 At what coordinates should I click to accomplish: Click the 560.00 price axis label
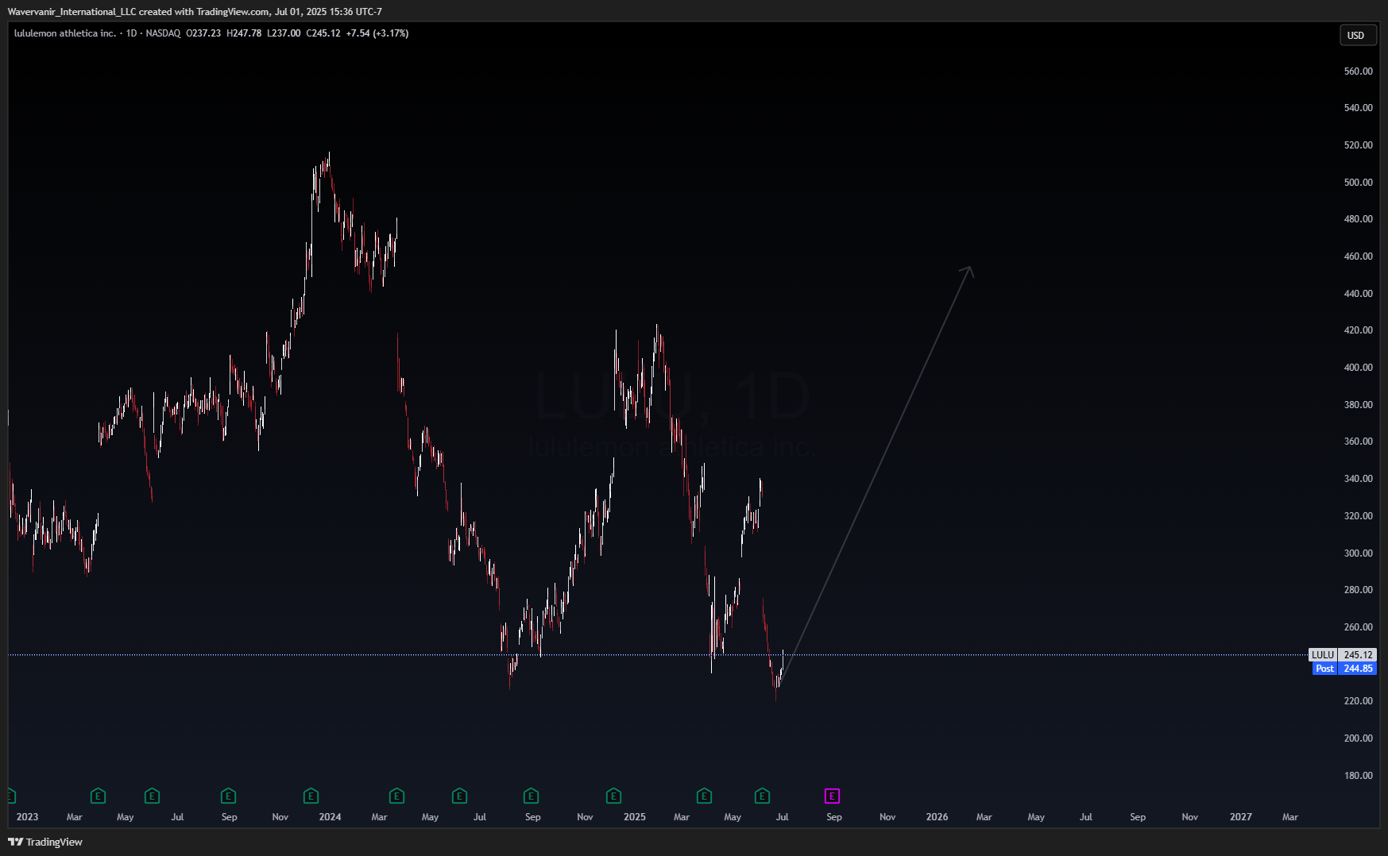coord(1358,71)
